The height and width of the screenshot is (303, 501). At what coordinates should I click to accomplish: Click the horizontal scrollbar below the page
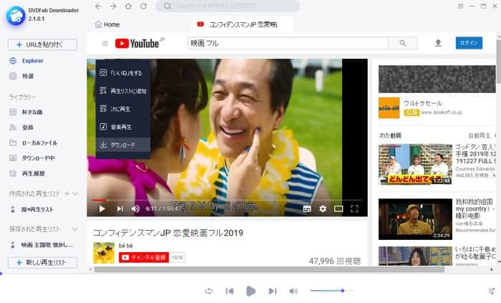click(269, 269)
